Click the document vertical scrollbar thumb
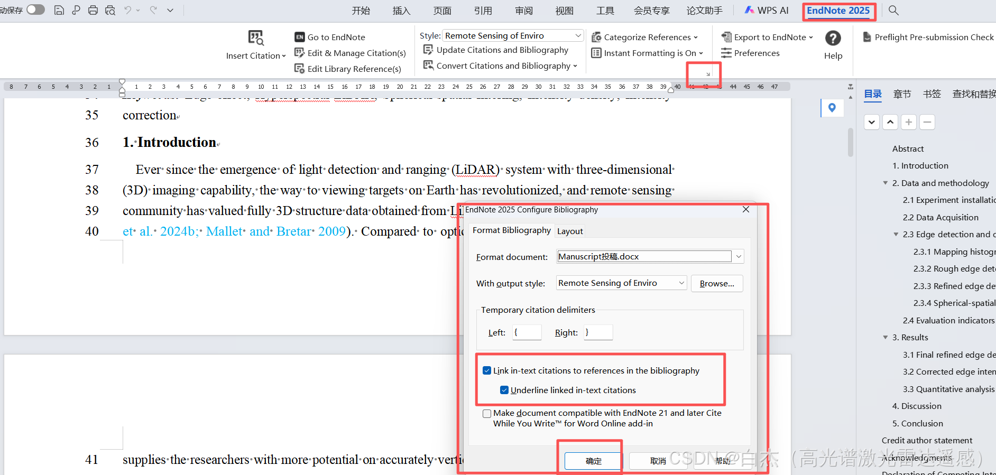The height and width of the screenshot is (475, 996). [851, 142]
